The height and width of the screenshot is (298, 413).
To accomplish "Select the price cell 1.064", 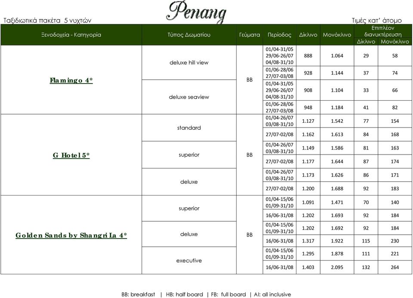I will tap(337, 56).
